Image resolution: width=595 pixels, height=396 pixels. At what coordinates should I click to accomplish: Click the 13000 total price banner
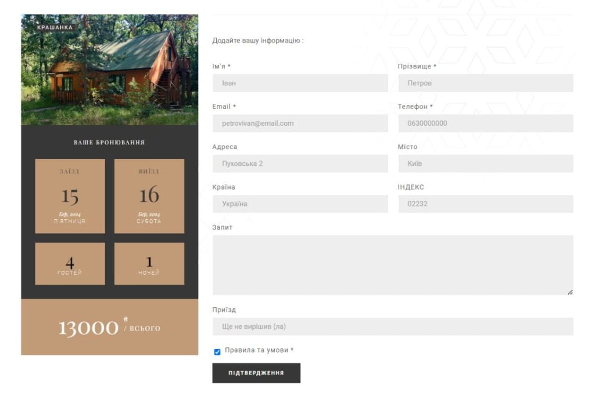[x=109, y=327]
